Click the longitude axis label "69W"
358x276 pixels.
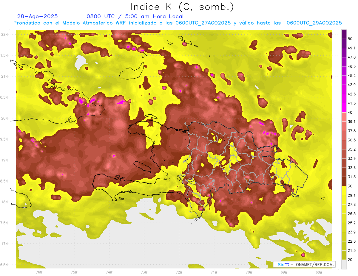tap(284, 272)
